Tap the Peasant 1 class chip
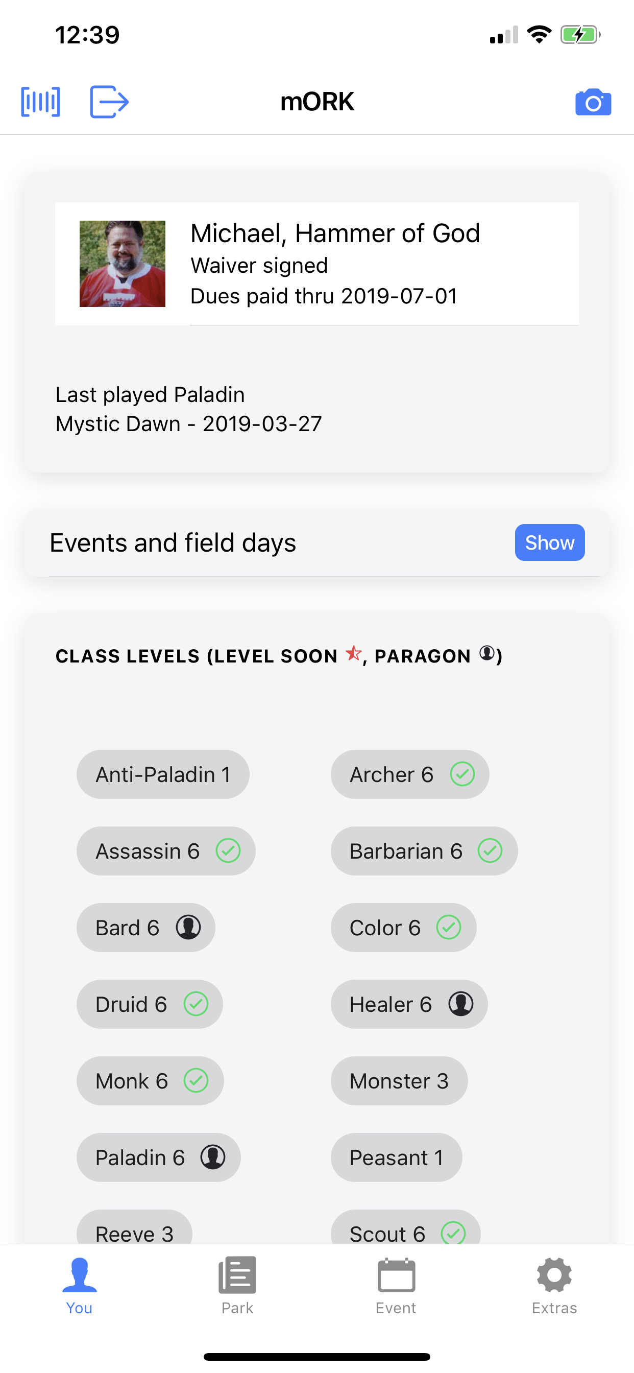This screenshot has height=1373, width=634. click(x=397, y=1157)
